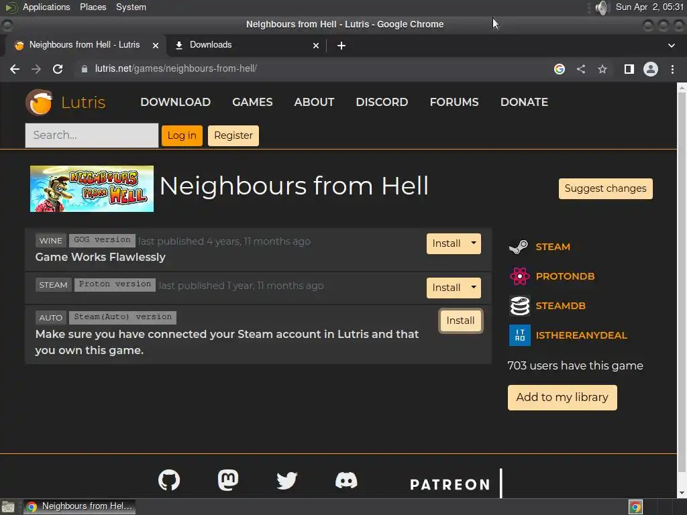Reload the current page
The height and width of the screenshot is (515, 687).
click(x=58, y=69)
